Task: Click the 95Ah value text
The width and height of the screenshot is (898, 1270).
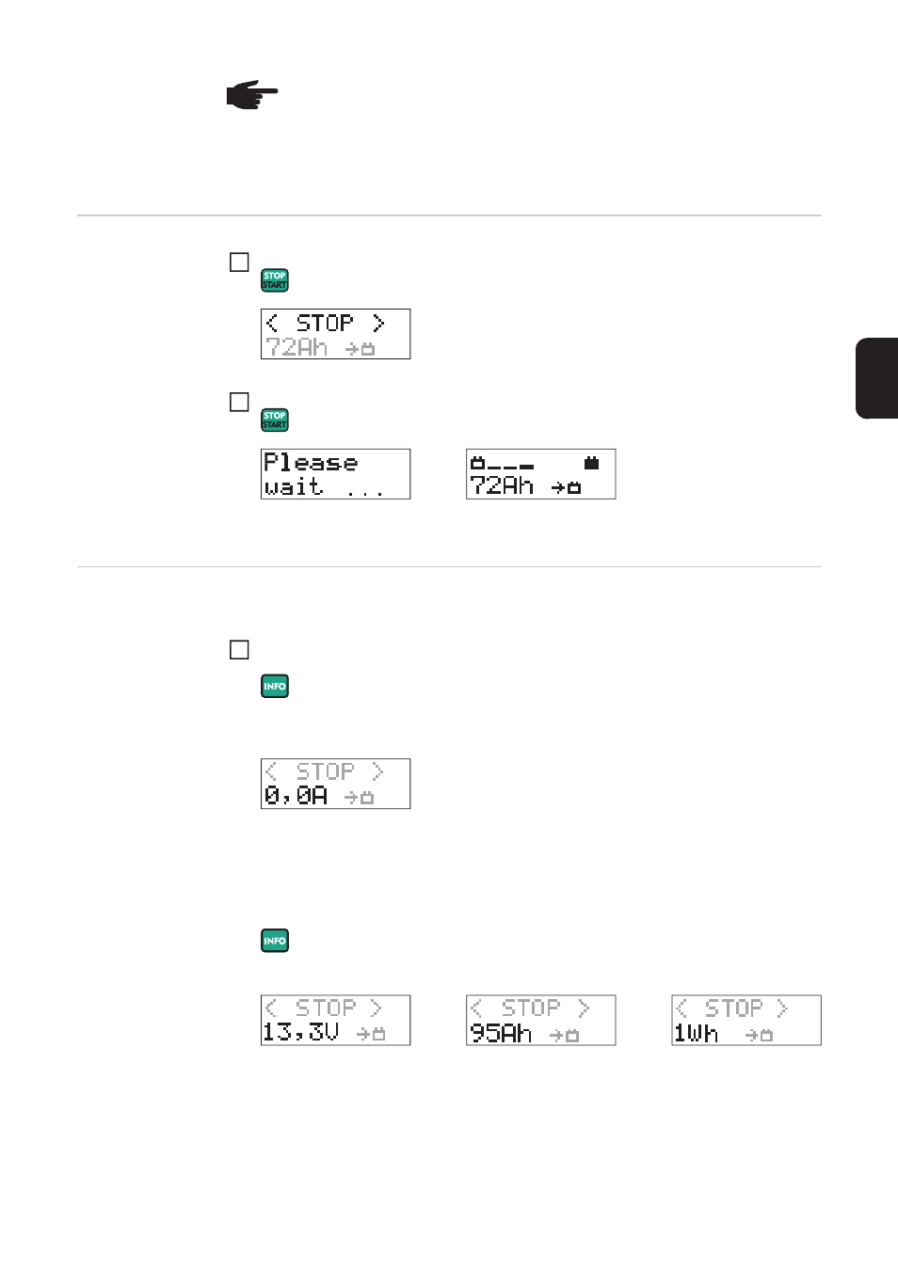Action: [501, 1033]
